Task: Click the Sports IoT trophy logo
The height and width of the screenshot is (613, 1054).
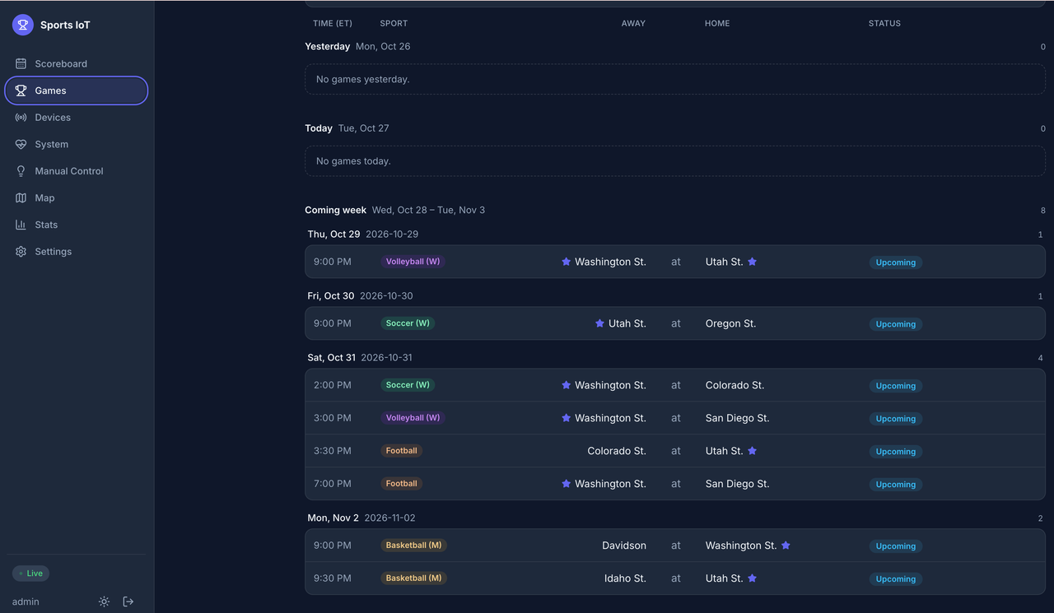Action: coord(23,25)
